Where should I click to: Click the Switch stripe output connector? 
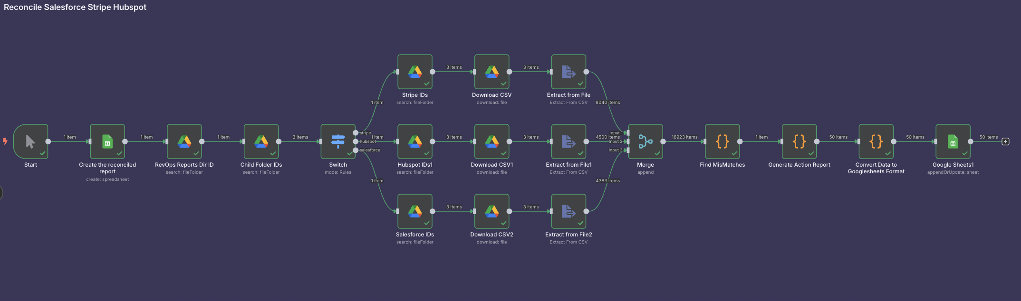click(356, 133)
